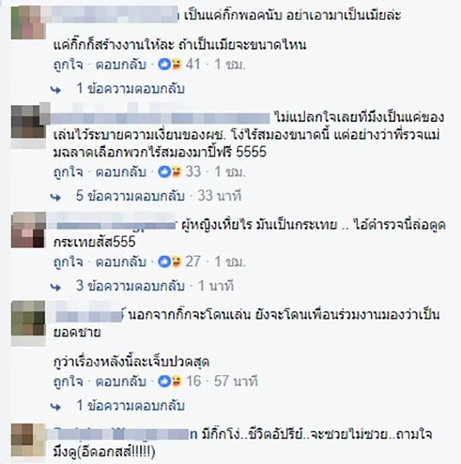Screen dimensions: 461x464
Task: Open first commenter's profile picture
Action: pyautogui.click(x=28, y=22)
